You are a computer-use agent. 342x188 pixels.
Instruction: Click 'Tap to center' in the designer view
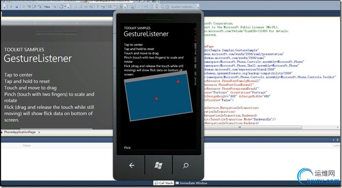[18, 75]
